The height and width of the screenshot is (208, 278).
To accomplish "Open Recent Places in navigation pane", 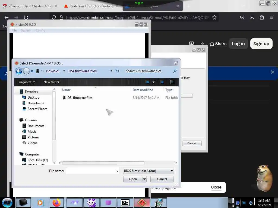I will [37, 109].
